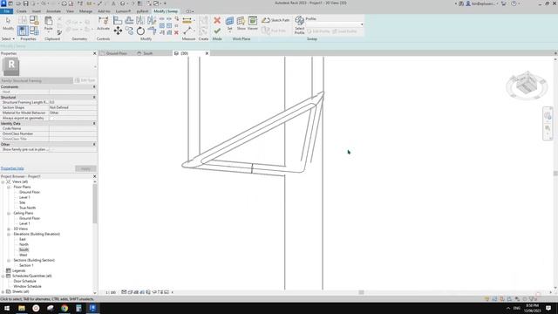This screenshot has height=314, width=558.
Task: Close the Project Browser panel
Action: [x=95, y=176]
